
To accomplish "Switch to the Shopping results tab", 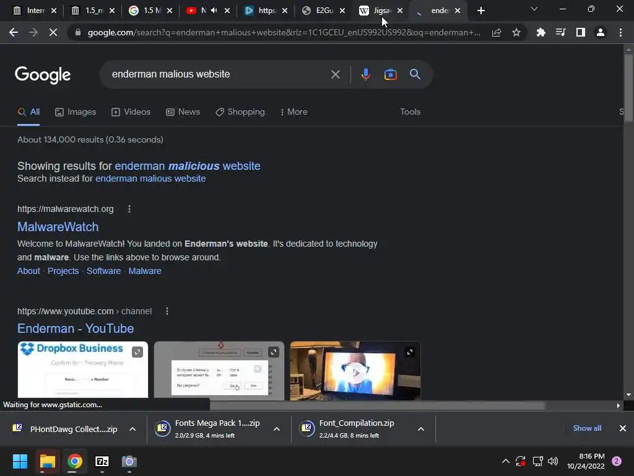I will (x=240, y=112).
